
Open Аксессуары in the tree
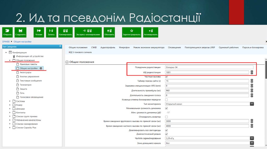(26, 72)
